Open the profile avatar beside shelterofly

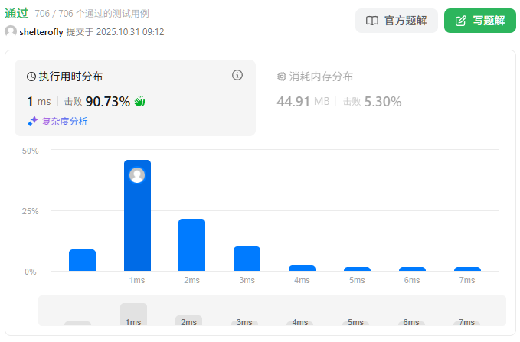coord(11,31)
